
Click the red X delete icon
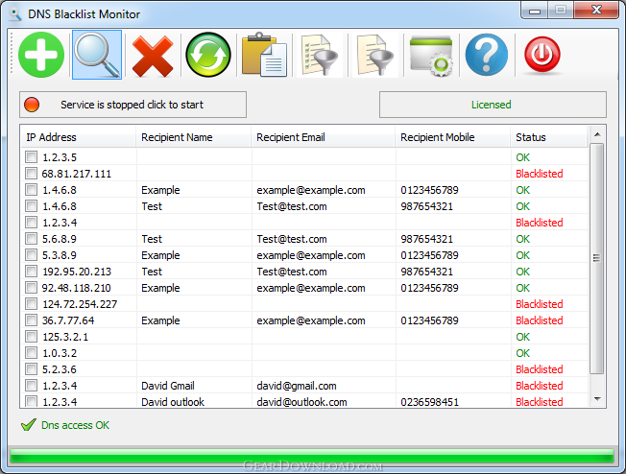click(x=153, y=56)
